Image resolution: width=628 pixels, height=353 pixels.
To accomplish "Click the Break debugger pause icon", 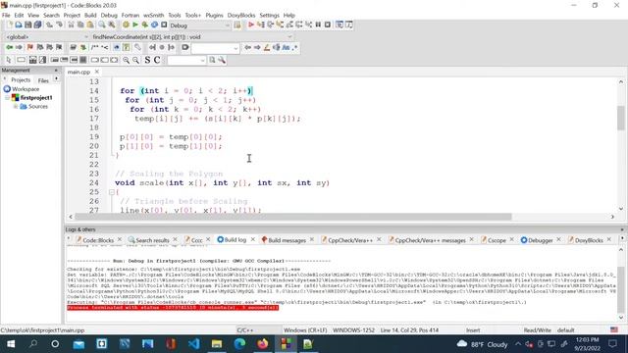I will click(x=318, y=25).
